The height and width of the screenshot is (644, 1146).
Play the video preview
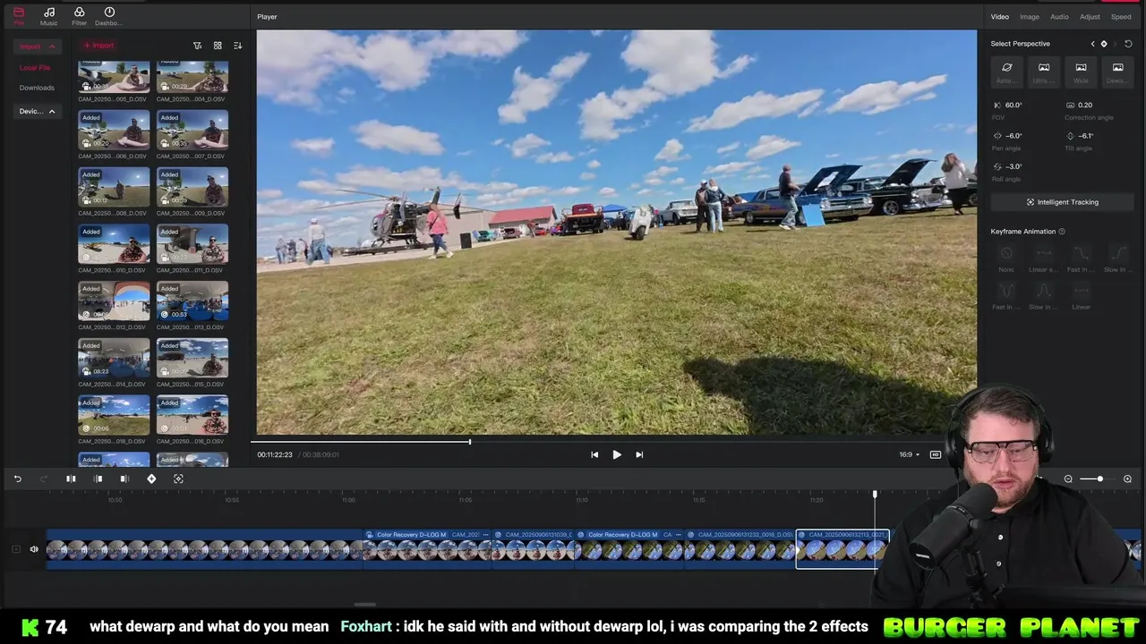(x=617, y=454)
